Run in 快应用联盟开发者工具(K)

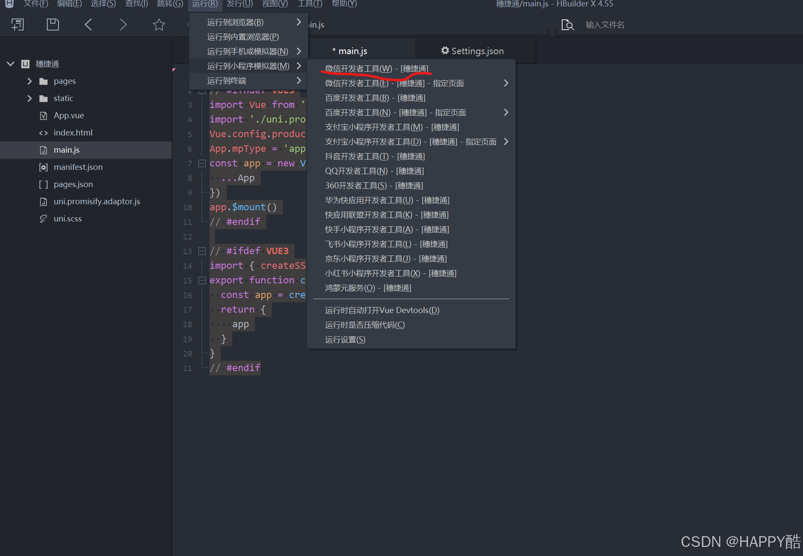click(x=387, y=215)
